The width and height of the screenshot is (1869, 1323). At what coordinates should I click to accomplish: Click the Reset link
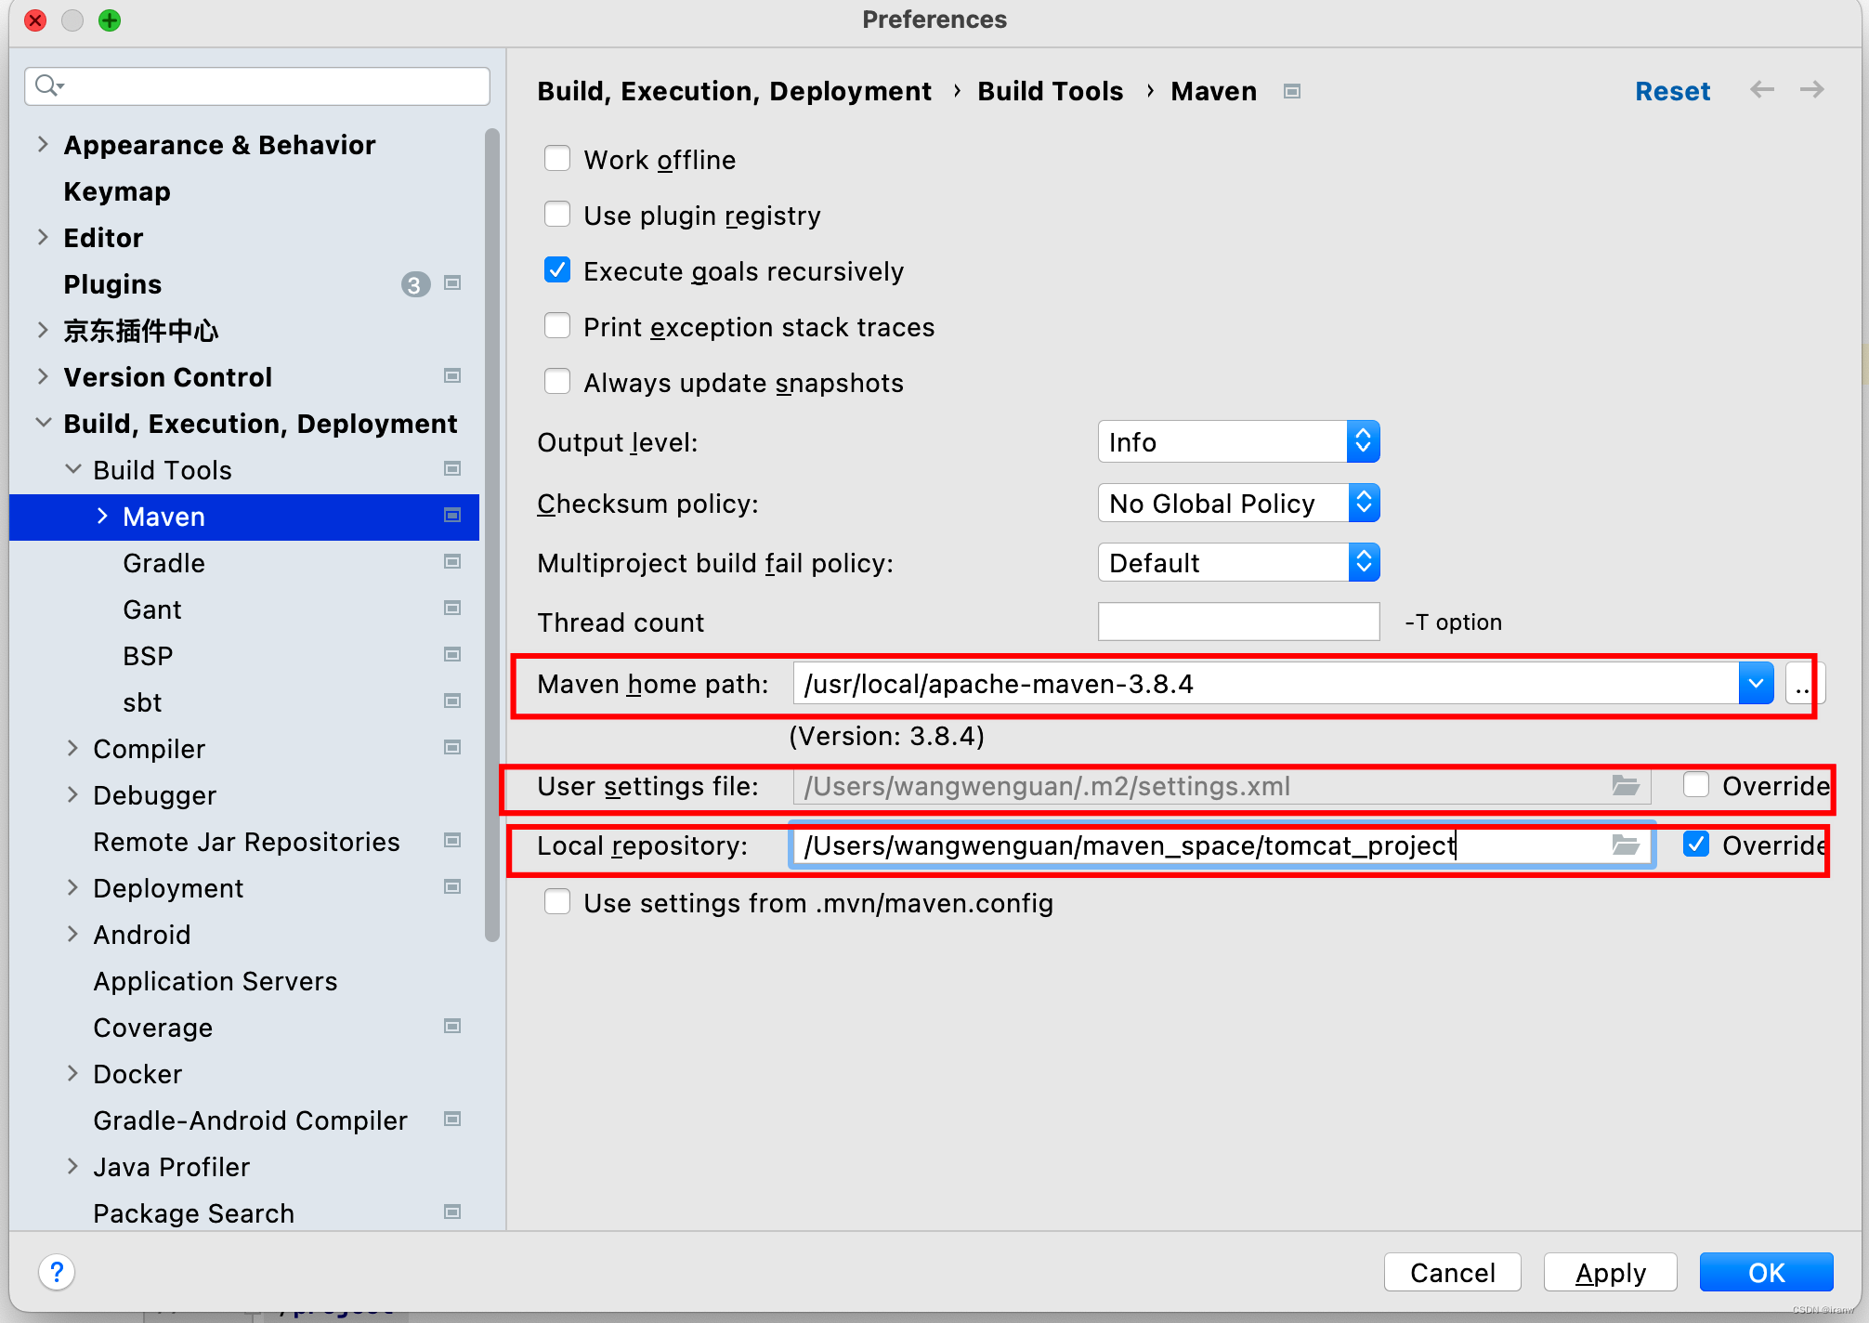coord(1672,91)
